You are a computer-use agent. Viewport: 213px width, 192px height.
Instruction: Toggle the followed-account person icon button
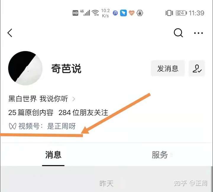pos(197,68)
